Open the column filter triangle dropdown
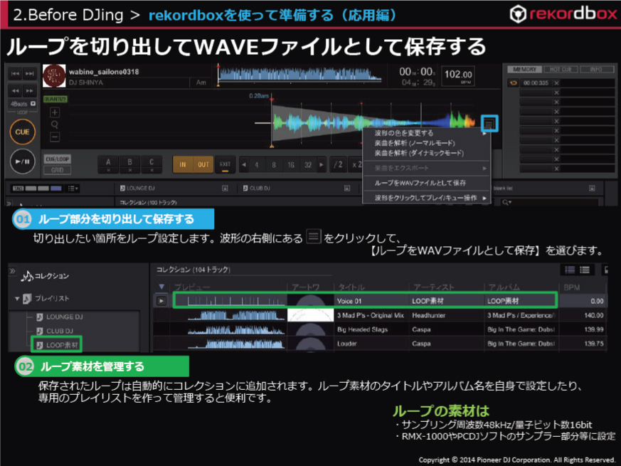The width and height of the screenshot is (621, 466). [161, 287]
